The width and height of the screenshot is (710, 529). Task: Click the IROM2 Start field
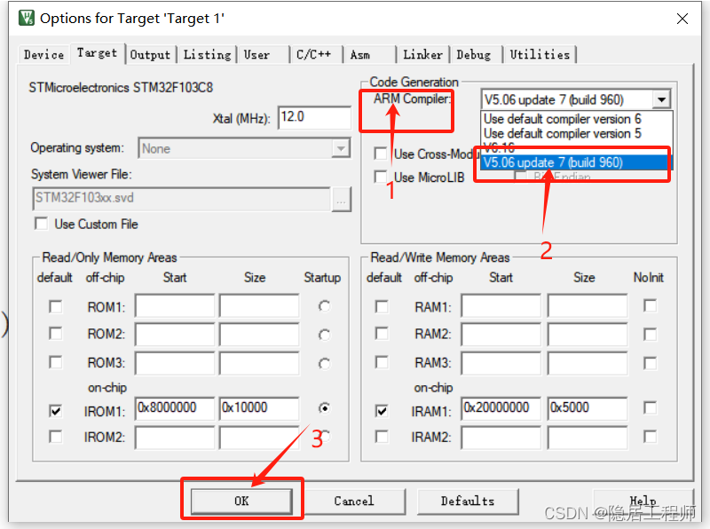coord(175,437)
